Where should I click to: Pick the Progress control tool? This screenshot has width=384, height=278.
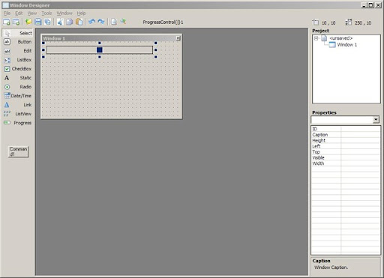click(17, 123)
